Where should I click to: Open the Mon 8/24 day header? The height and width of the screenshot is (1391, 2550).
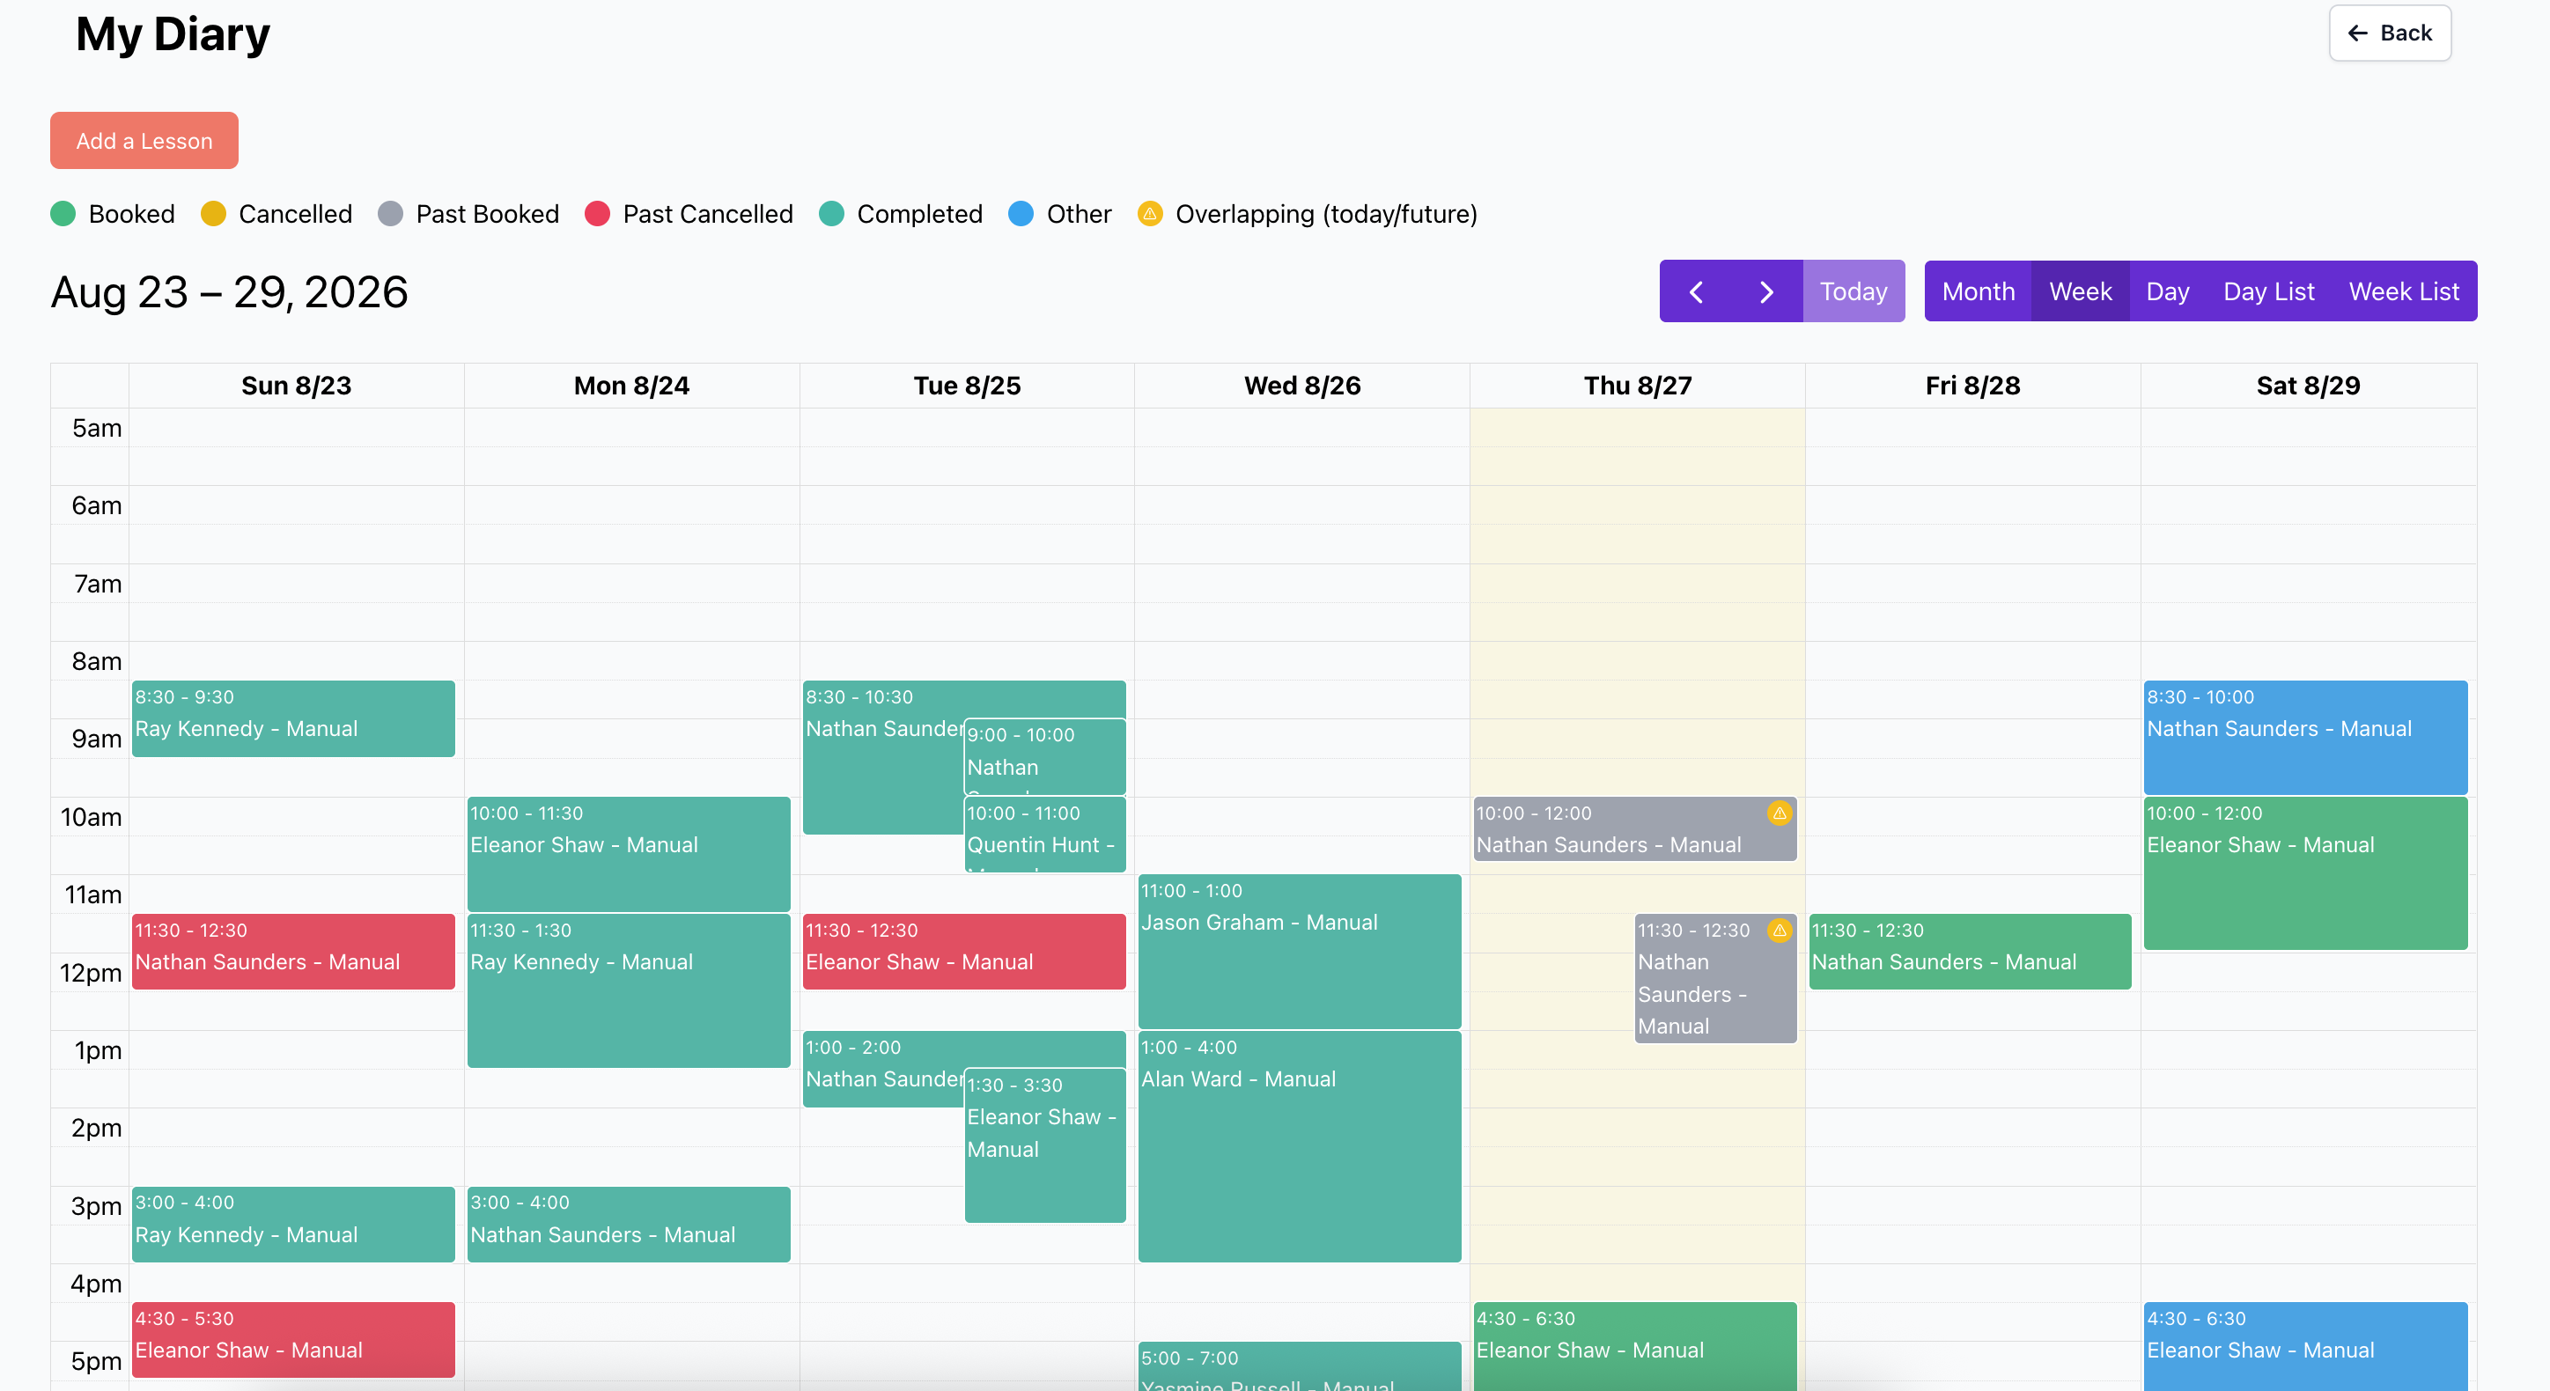(631, 385)
